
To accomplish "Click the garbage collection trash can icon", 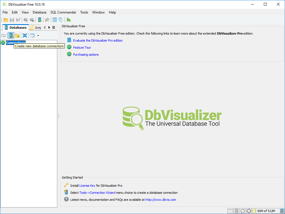I will coord(282,211).
